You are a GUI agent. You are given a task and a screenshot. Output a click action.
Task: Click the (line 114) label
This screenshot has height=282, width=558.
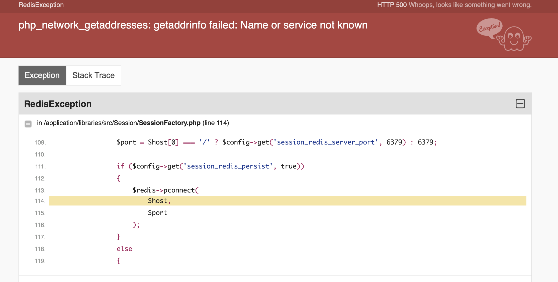[x=216, y=123]
